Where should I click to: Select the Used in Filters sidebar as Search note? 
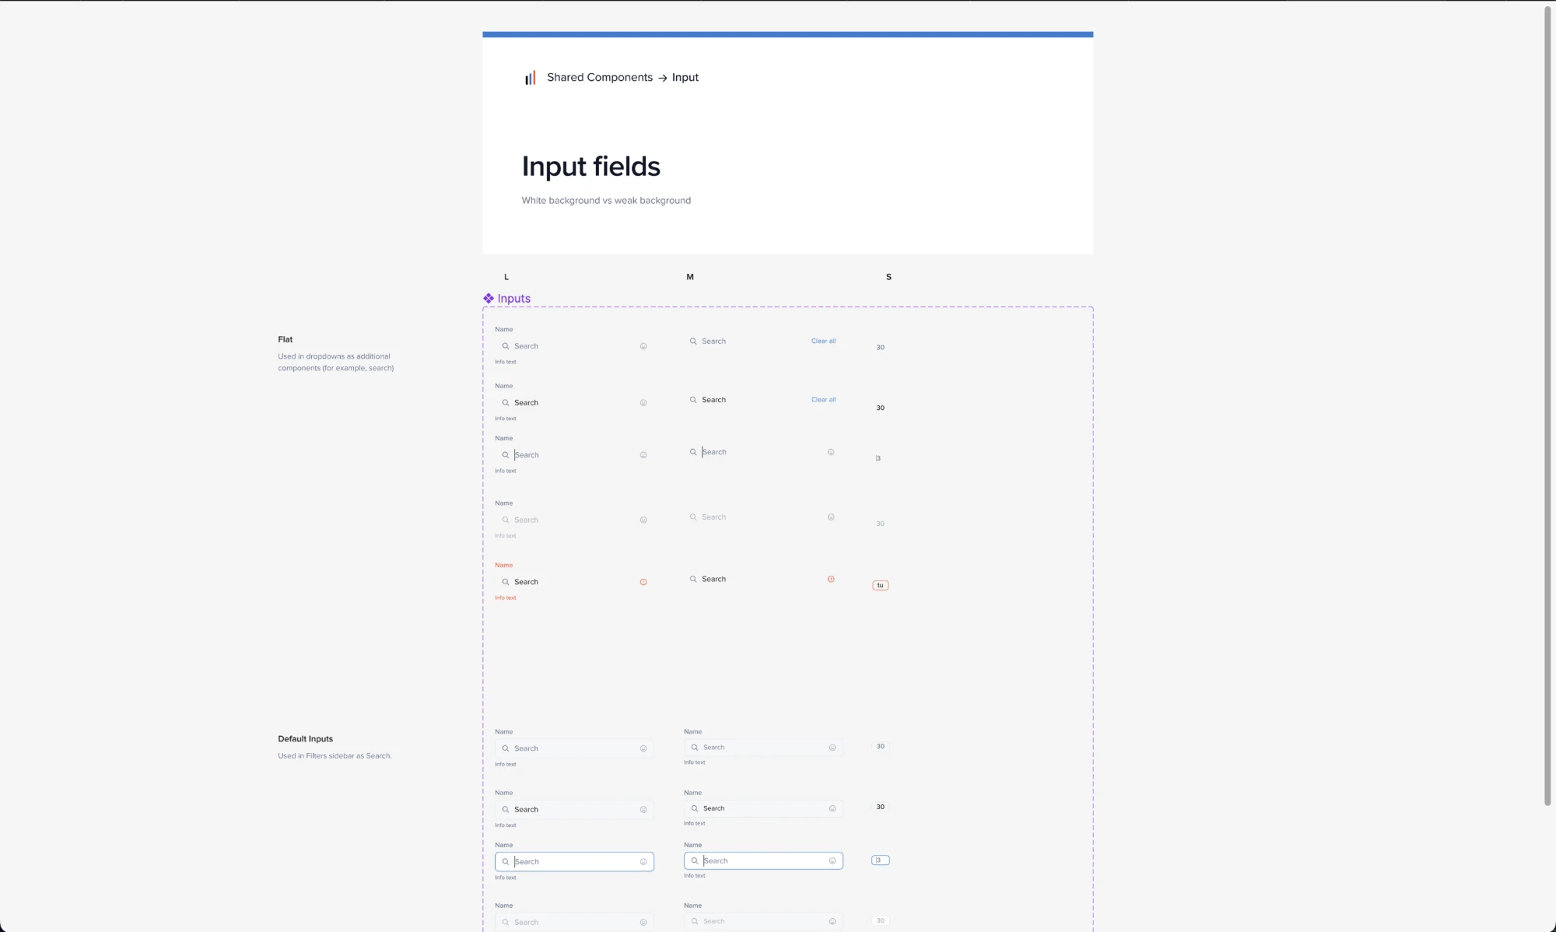pos(335,755)
